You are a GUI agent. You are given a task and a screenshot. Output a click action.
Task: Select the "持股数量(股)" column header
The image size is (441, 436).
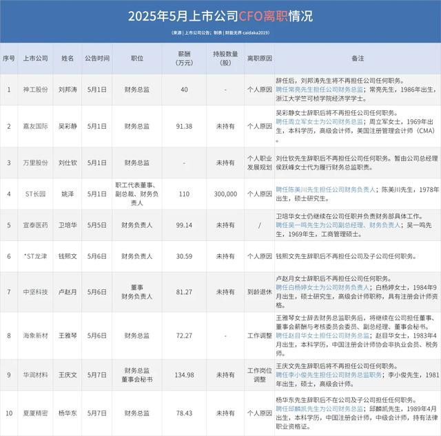225,58
